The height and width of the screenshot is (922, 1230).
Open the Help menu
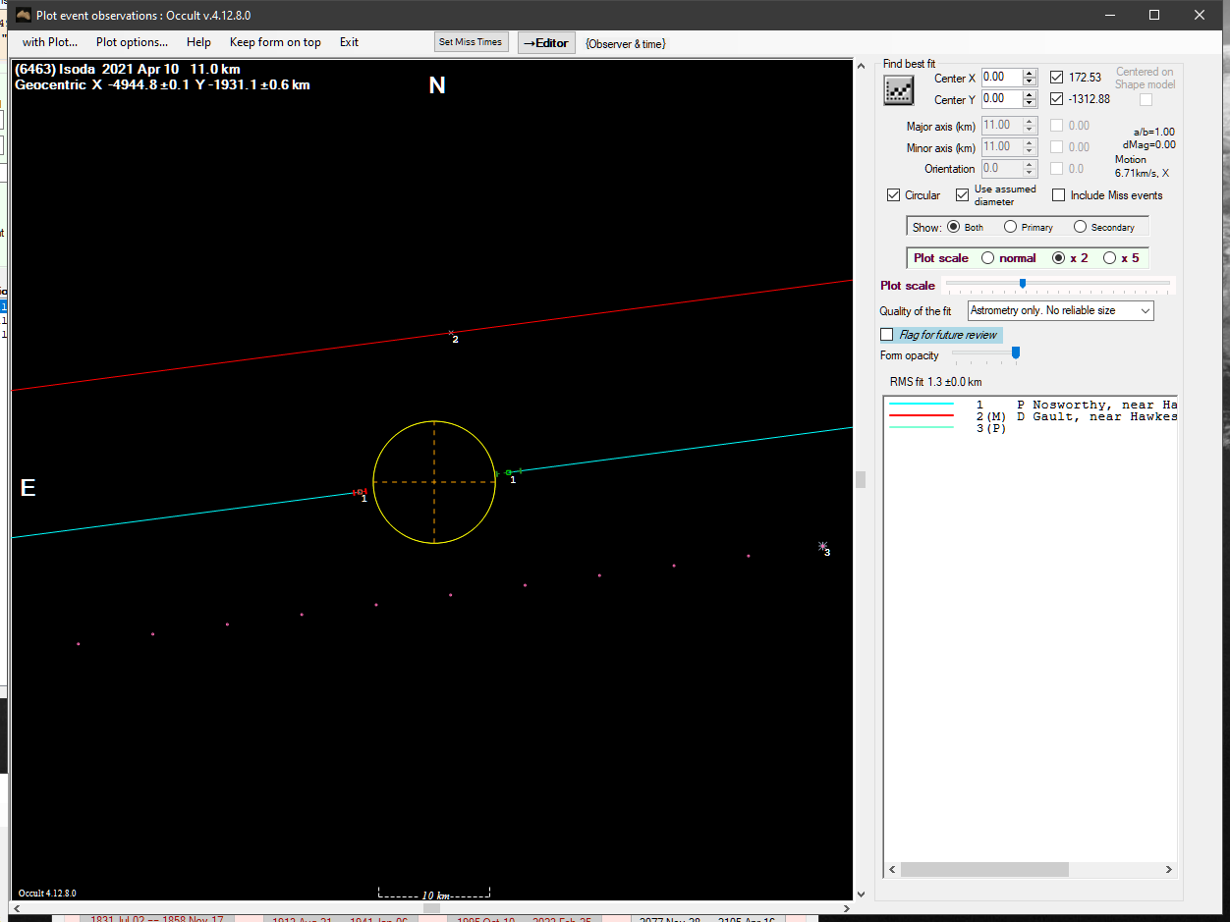pyautogui.click(x=198, y=42)
